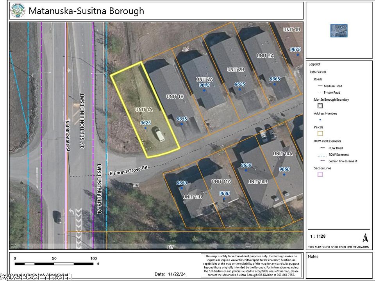
Task: Click the ROW Easement legend entry
Action: click(339, 155)
